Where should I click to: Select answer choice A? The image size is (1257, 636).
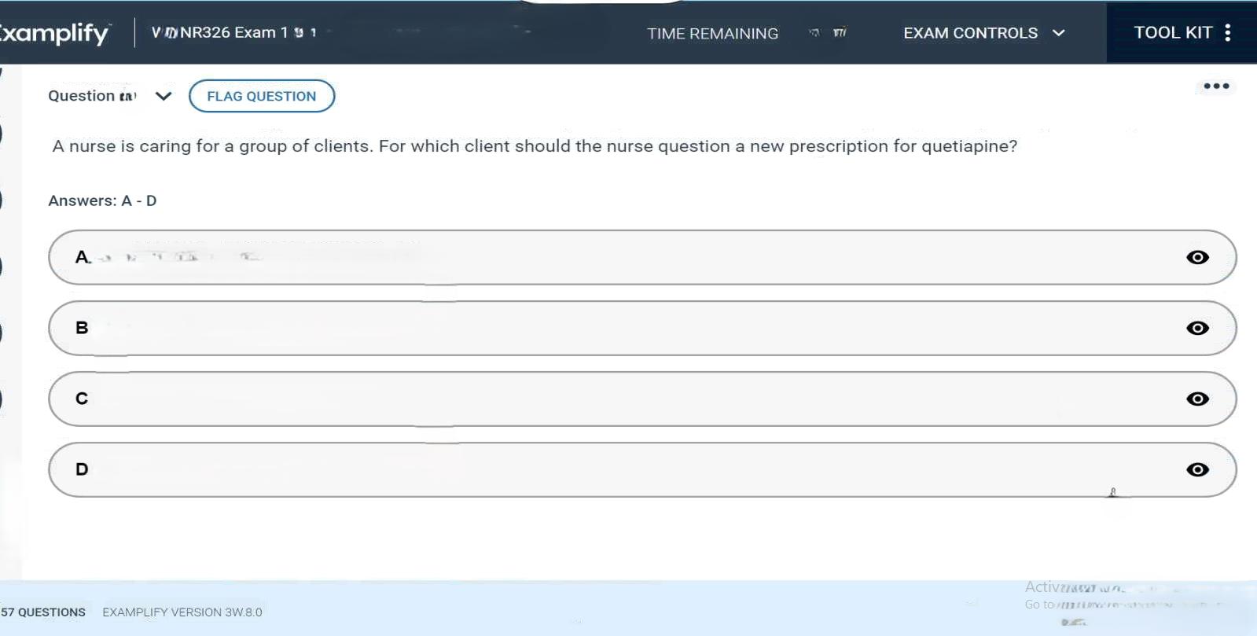pyautogui.click(x=550, y=257)
